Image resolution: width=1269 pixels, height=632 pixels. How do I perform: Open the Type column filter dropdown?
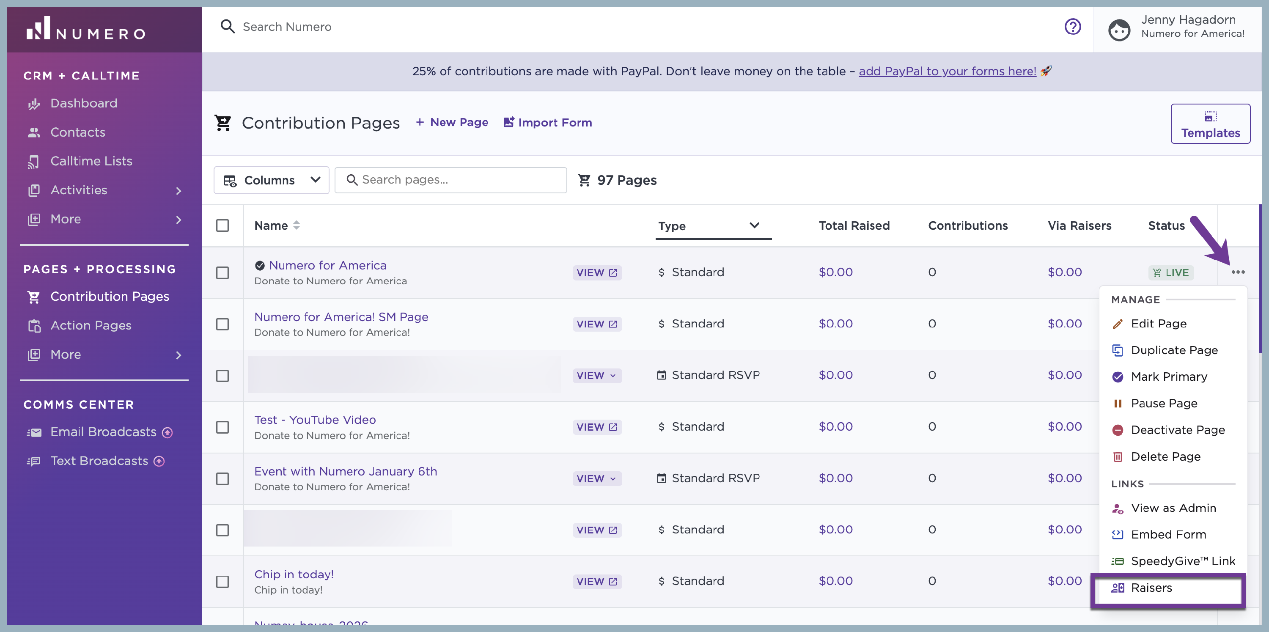713,226
